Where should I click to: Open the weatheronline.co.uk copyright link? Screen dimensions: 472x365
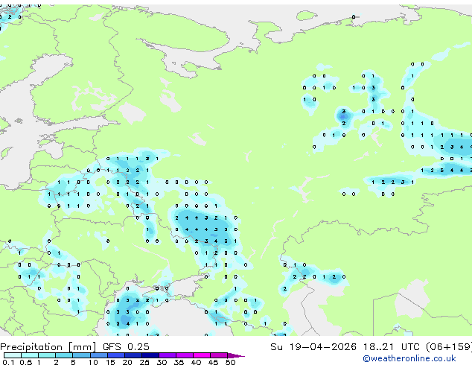409,358
